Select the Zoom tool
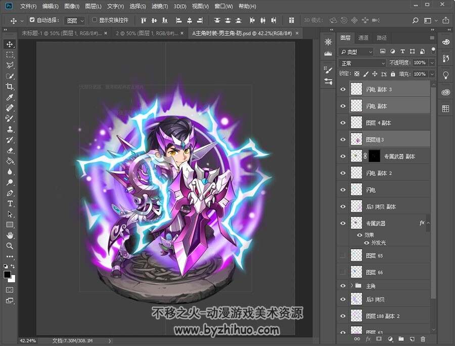 point(10,246)
